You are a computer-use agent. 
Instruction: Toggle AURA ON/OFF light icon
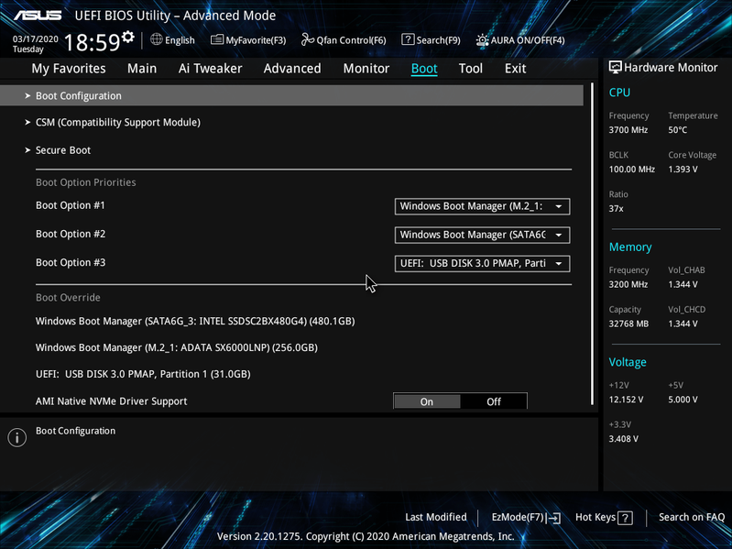click(x=482, y=40)
